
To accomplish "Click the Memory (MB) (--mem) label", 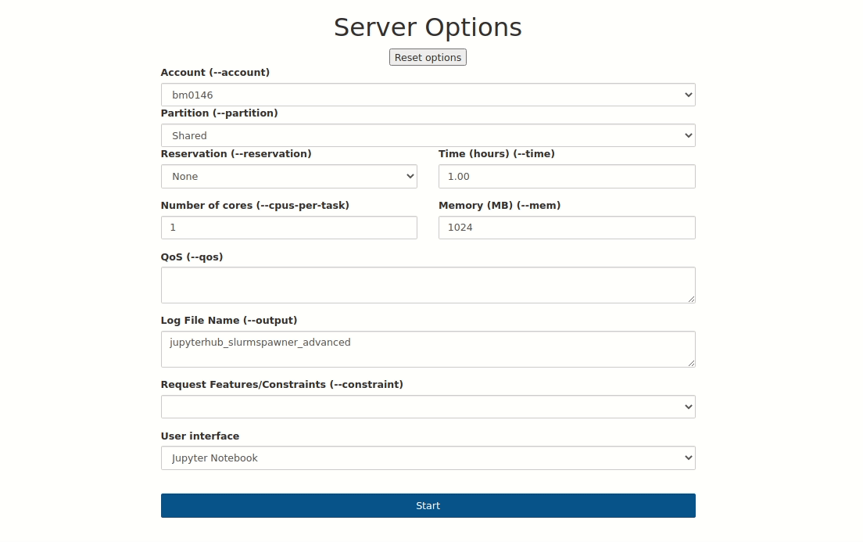I will [x=500, y=206].
